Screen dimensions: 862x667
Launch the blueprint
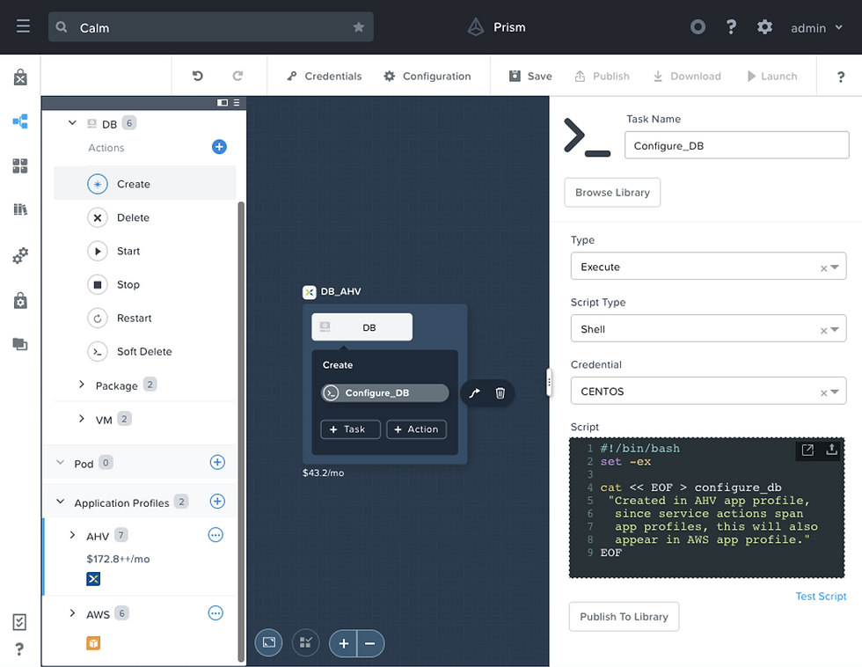click(x=772, y=76)
